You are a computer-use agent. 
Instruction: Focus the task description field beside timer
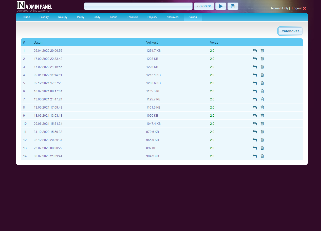pos(138,6)
